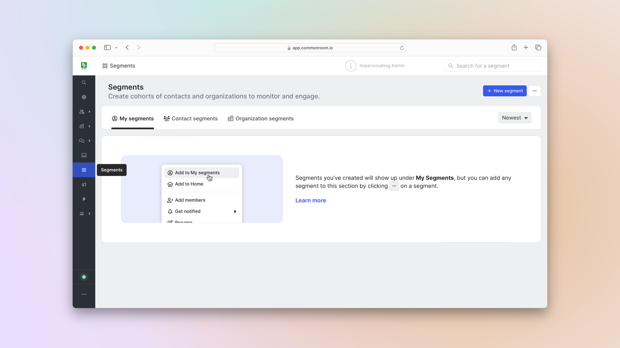Viewport: 620px width, 348px height.
Task: Show the browser tab overview icon
Action: [x=538, y=47]
